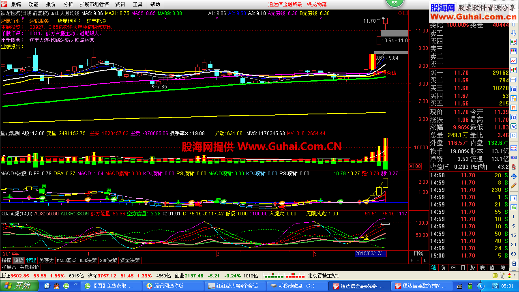
Task: Select the 模板 tab
Action: coord(19,260)
